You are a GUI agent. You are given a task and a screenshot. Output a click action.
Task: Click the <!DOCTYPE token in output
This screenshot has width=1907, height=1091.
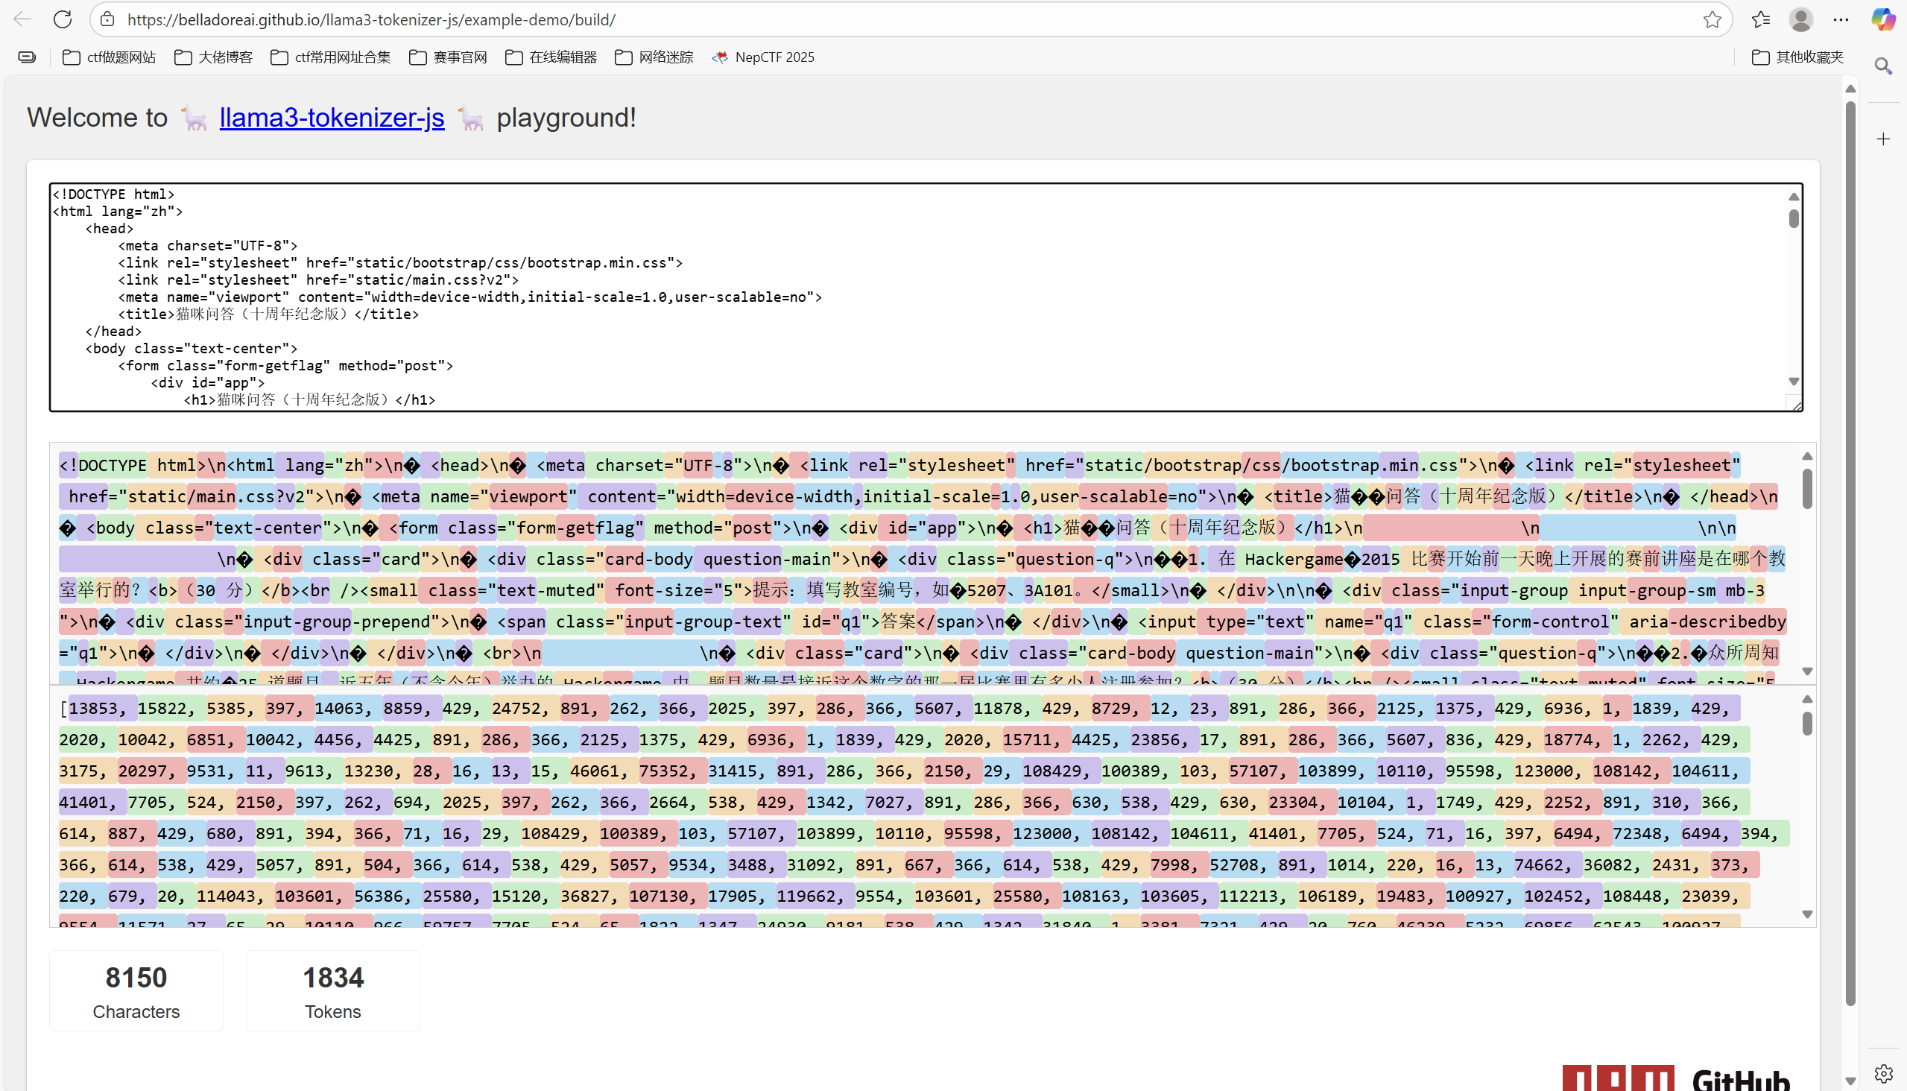click(x=103, y=465)
